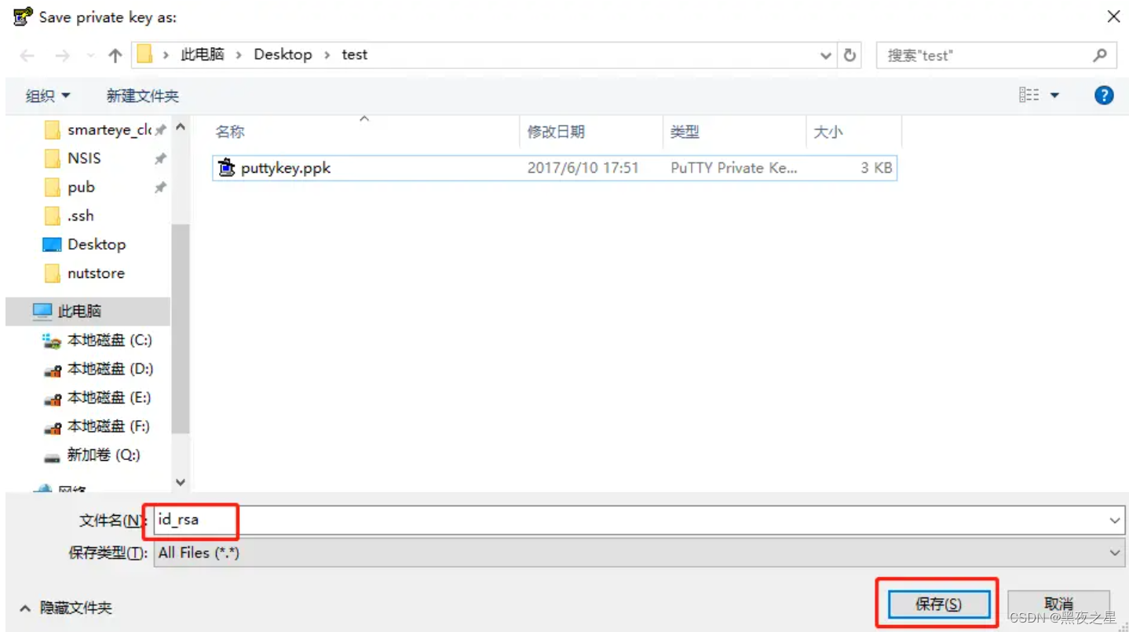1129x632 pixels.
Task: Select the puttykey.ppk file
Action: click(554, 168)
